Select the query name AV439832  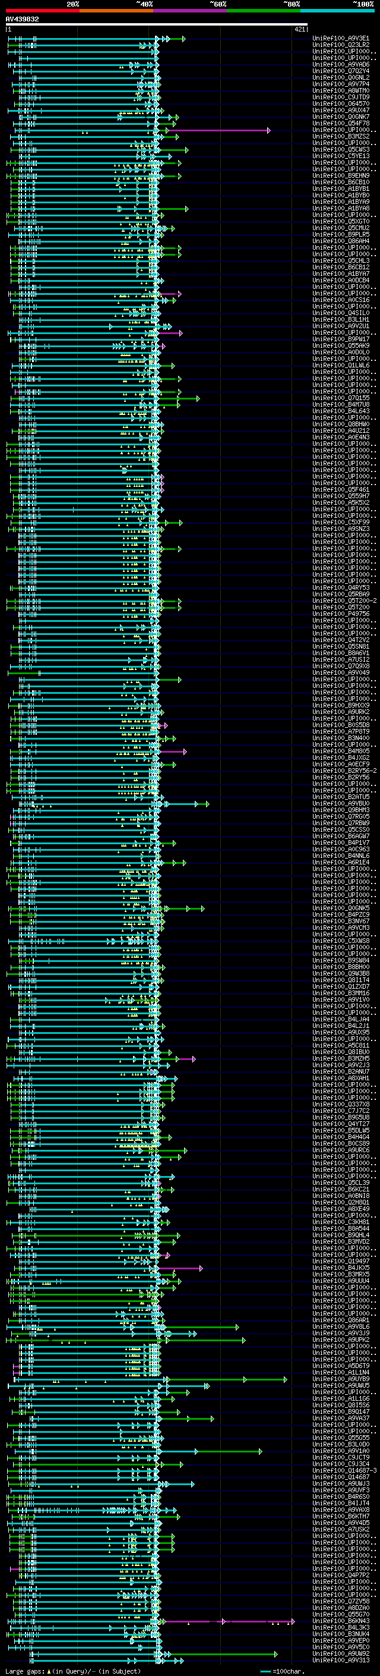[22, 19]
